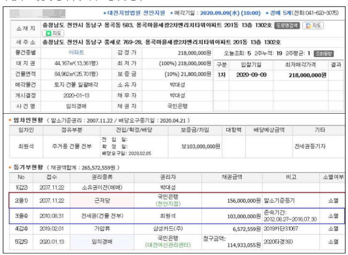The image size is (348, 255).
Task: Open the Daum 지도 map button
Action: point(313,26)
